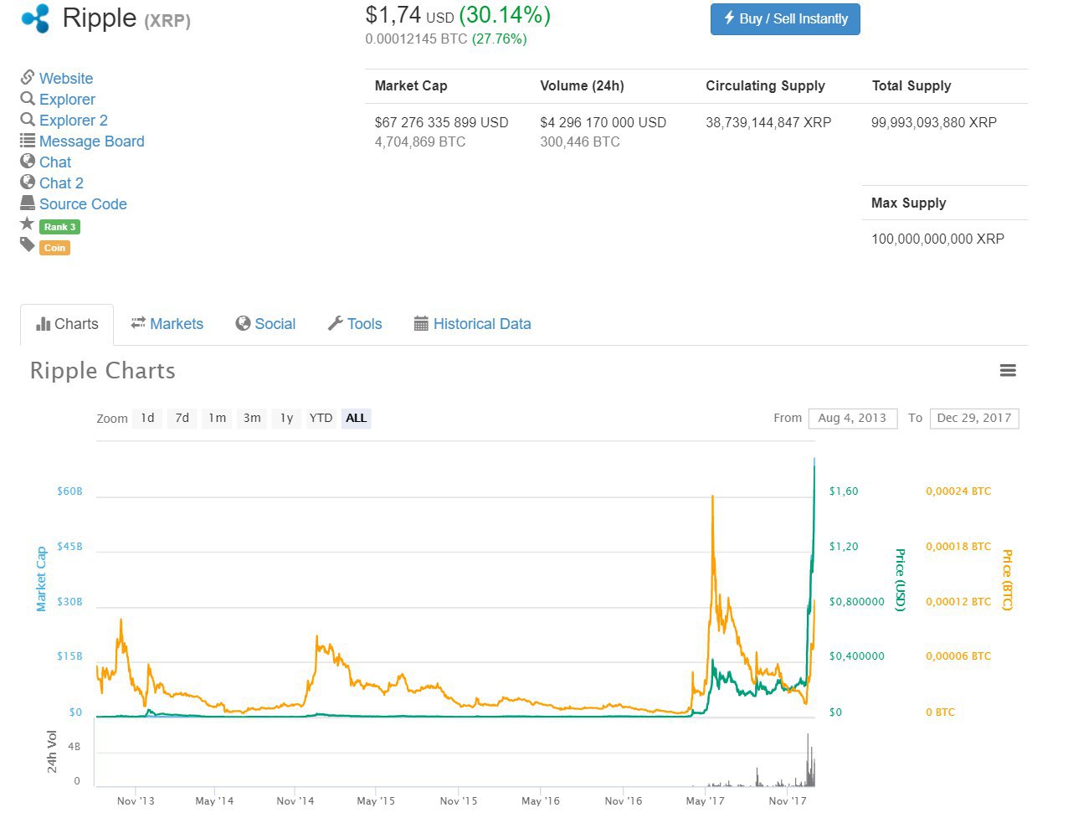Open the Message Board link
The image size is (1068, 823).
click(92, 141)
